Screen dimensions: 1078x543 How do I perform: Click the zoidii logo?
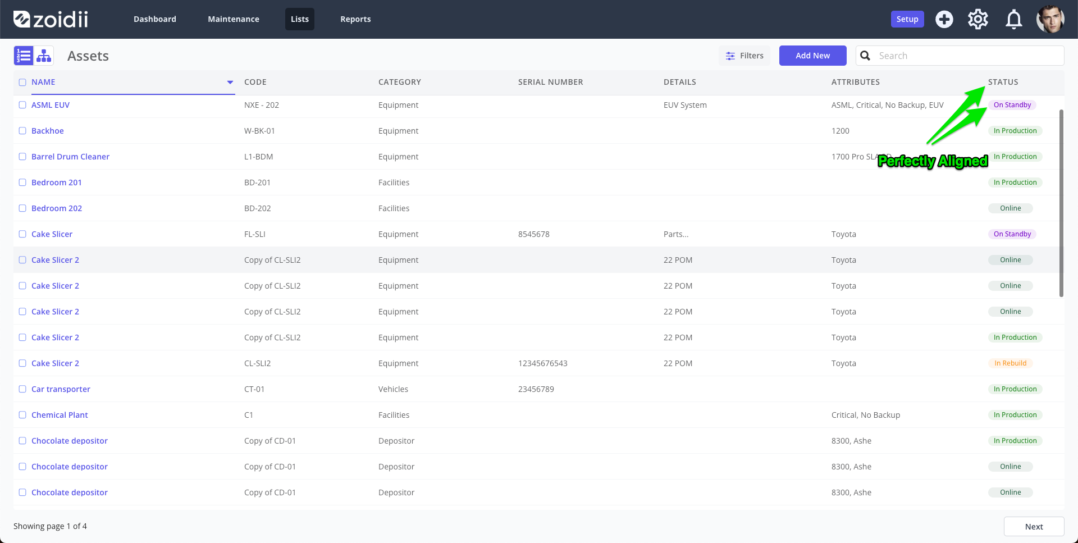51,19
